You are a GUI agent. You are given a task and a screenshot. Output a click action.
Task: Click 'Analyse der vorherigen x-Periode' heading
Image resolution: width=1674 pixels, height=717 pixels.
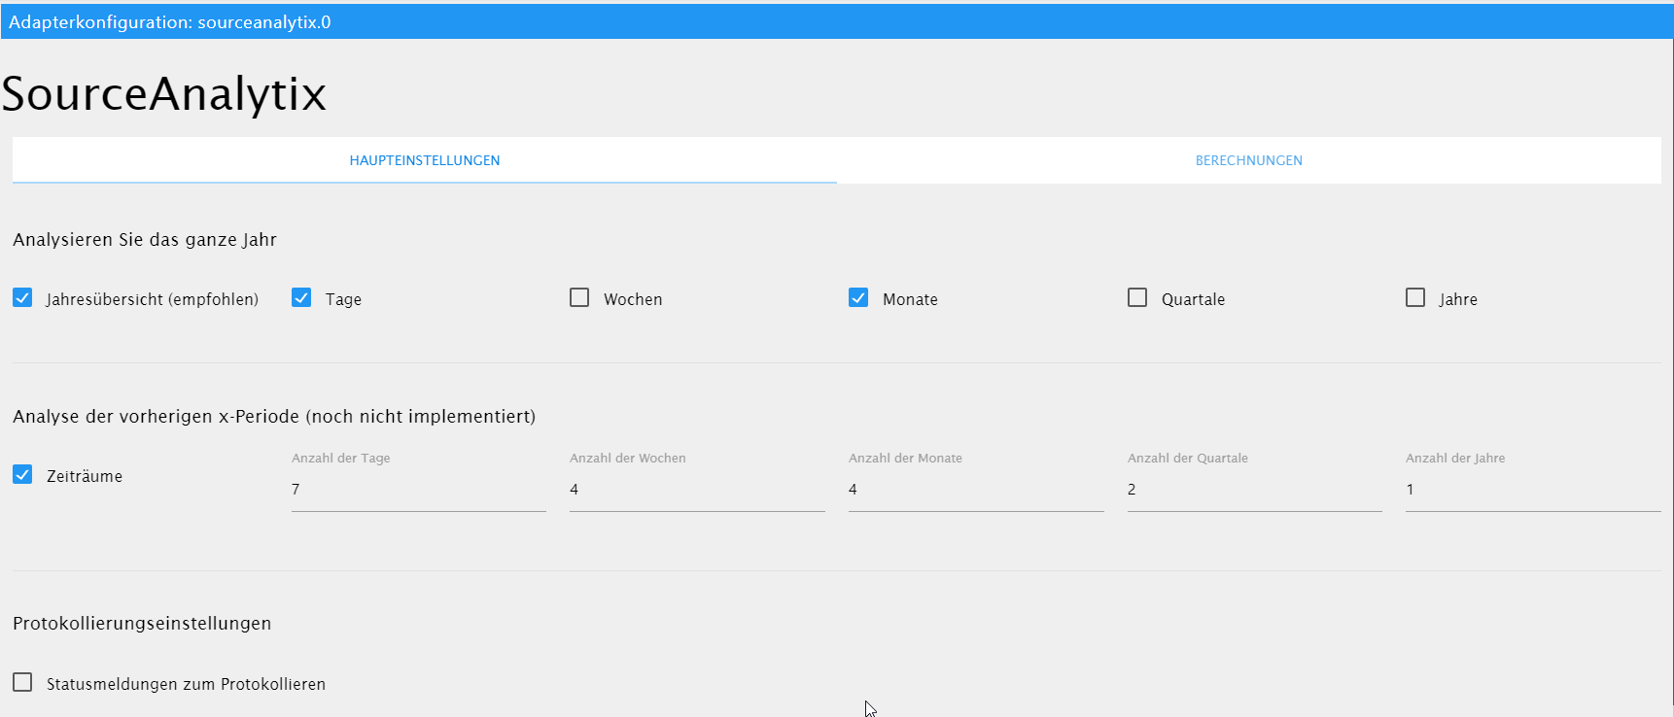tap(274, 417)
